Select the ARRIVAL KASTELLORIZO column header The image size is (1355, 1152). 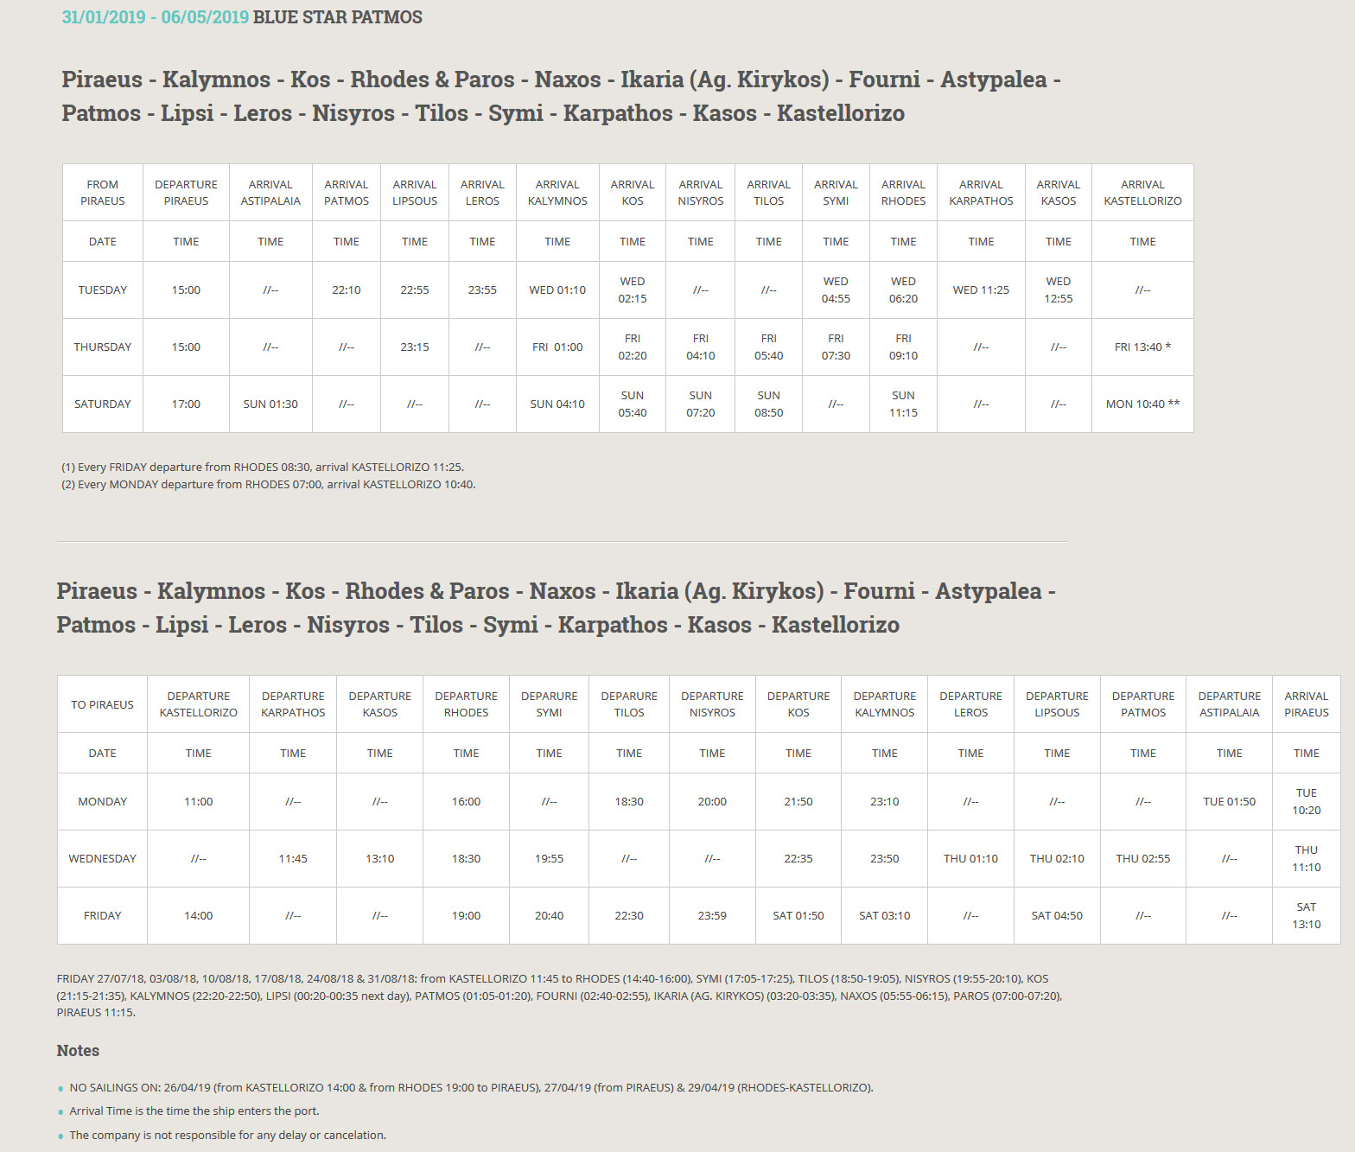[1142, 193]
